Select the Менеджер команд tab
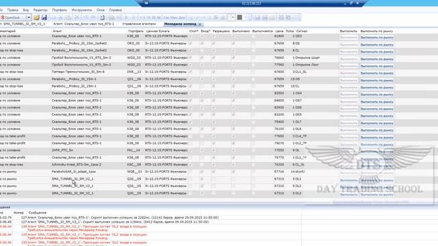This screenshot has height=246, width=438. click(x=180, y=24)
